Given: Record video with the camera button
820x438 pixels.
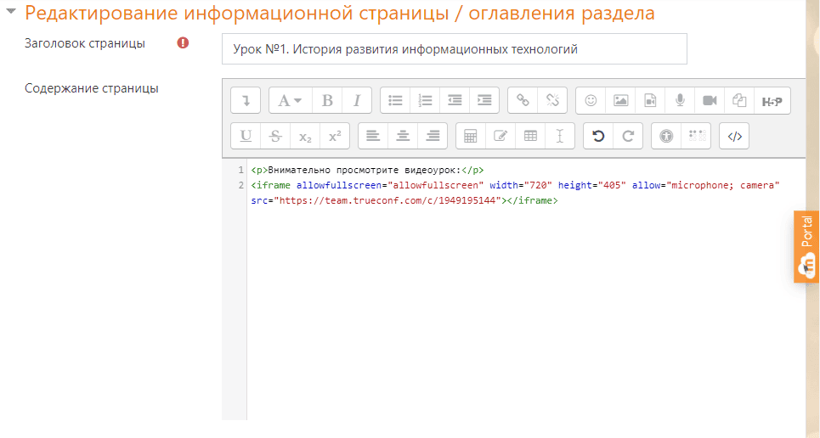Looking at the screenshot, I should click(x=710, y=100).
